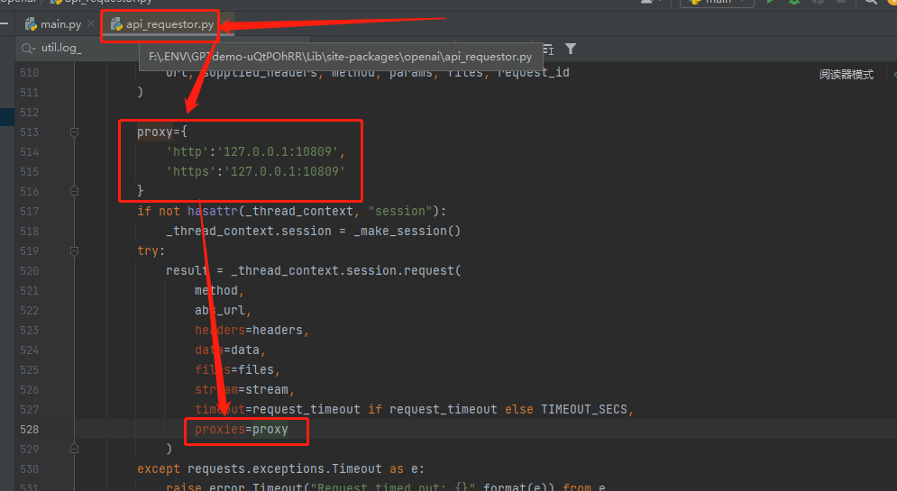Click the user account icon in toolbar
Viewport: 897px width, 491px height.
tap(647, 2)
